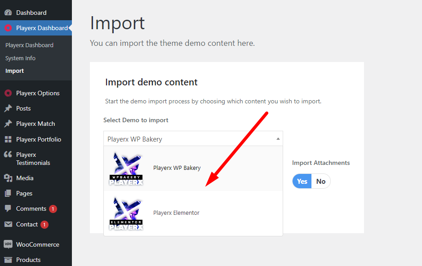Click the Pages document icon
Image resolution: width=422 pixels, height=266 pixels.
(x=8, y=193)
